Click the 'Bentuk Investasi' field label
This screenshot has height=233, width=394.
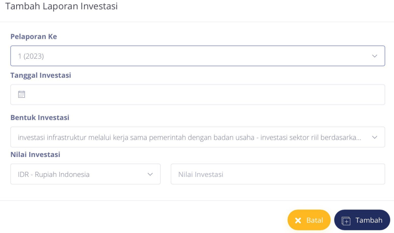coord(40,117)
